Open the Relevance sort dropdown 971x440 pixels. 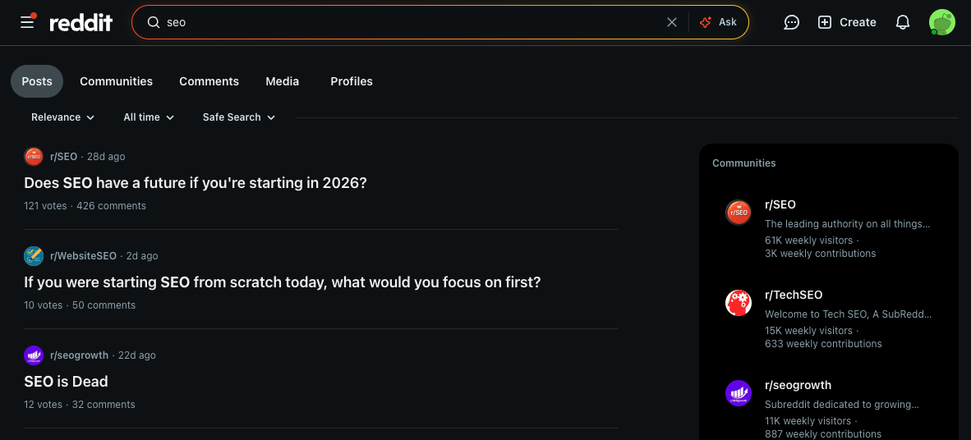tap(63, 117)
